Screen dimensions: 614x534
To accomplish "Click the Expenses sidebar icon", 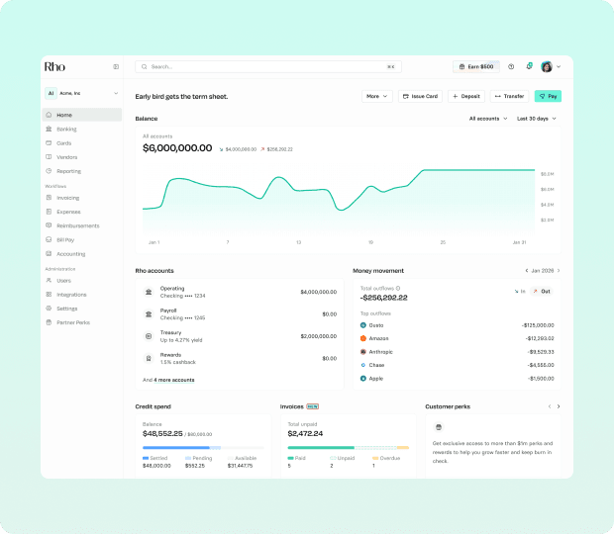I will pos(49,212).
